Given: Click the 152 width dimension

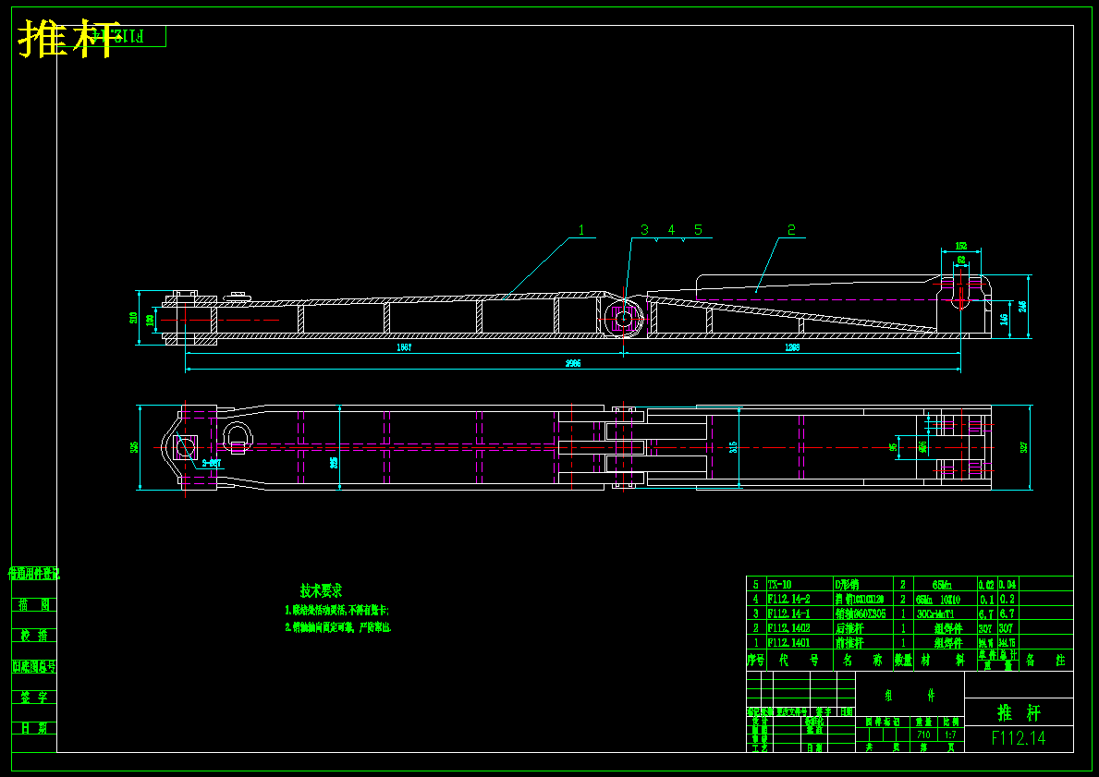Looking at the screenshot, I should click(961, 246).
